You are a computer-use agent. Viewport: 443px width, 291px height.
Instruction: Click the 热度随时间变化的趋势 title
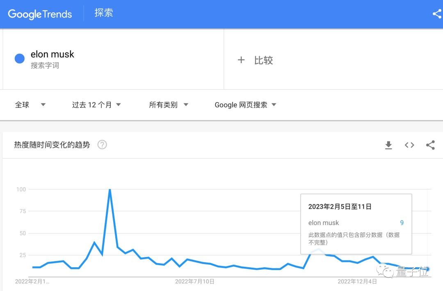point(52,145)
